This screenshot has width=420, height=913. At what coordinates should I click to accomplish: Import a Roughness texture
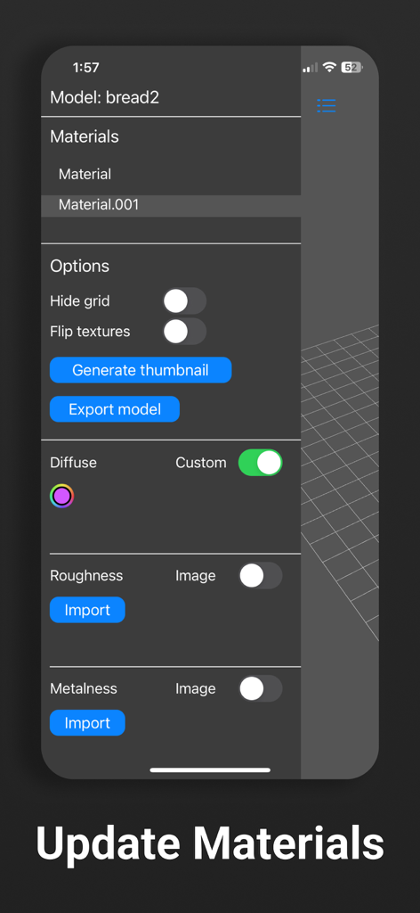(x=87, y=610)
